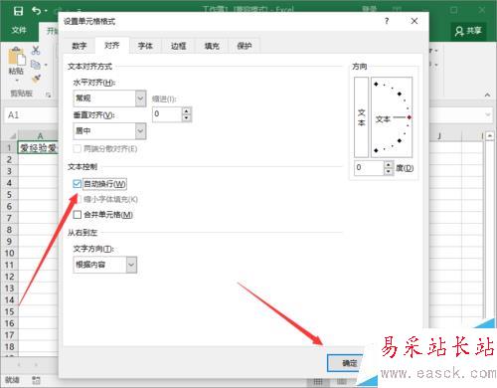The image size is (497, 388).
Task: Decrease degrees with the down spinner
Action: (x=389, y=172)
